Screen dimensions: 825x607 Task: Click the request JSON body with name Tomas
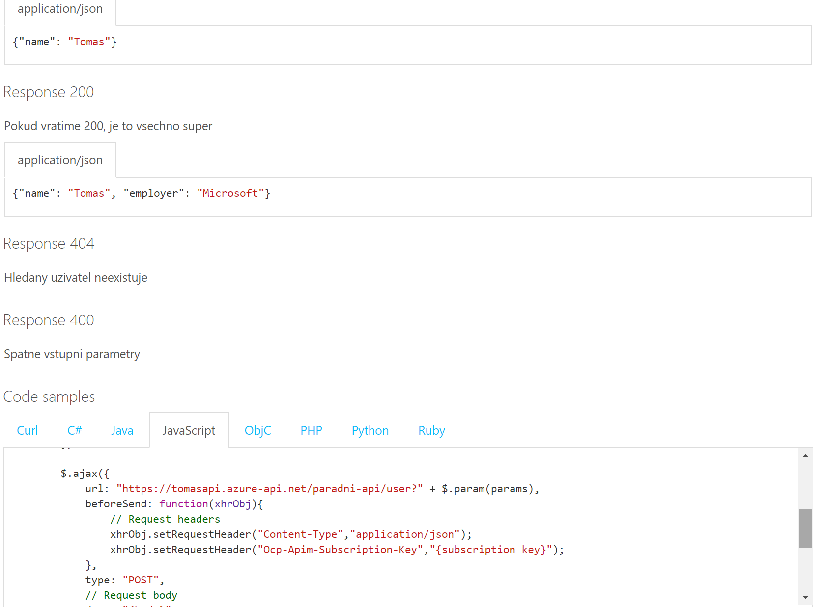click(x=65, y=42)
